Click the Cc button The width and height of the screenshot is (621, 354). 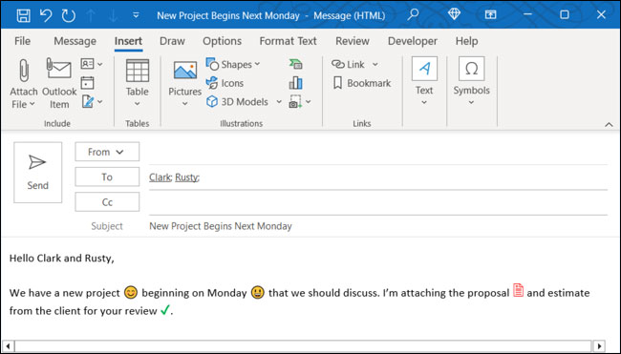tap(107, 202)
